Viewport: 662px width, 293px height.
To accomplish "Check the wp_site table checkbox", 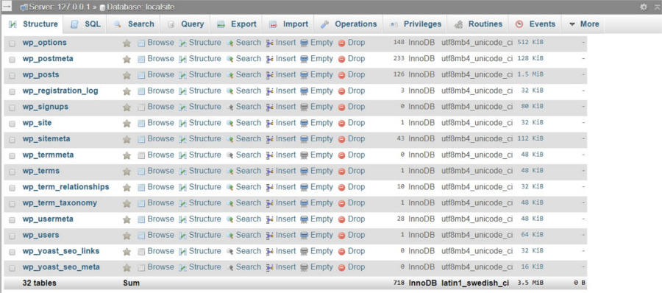I will click(x=13, y=124).
